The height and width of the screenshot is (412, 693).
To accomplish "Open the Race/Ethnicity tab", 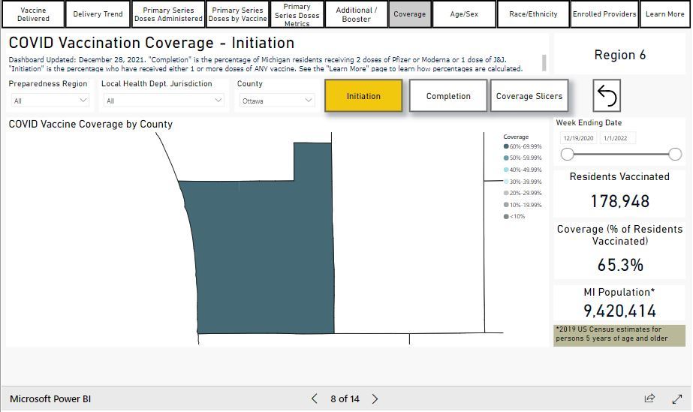I will point(533,14).
